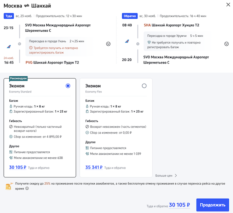Click the hotel discount promo icon

pyautogui.click(x=9, y=186)
